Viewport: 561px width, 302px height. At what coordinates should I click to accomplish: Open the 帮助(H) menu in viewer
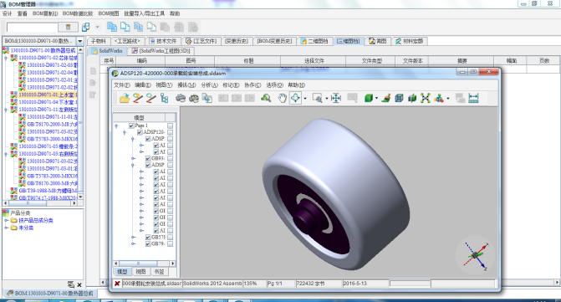pyautogui.click(x=297, y=85)
